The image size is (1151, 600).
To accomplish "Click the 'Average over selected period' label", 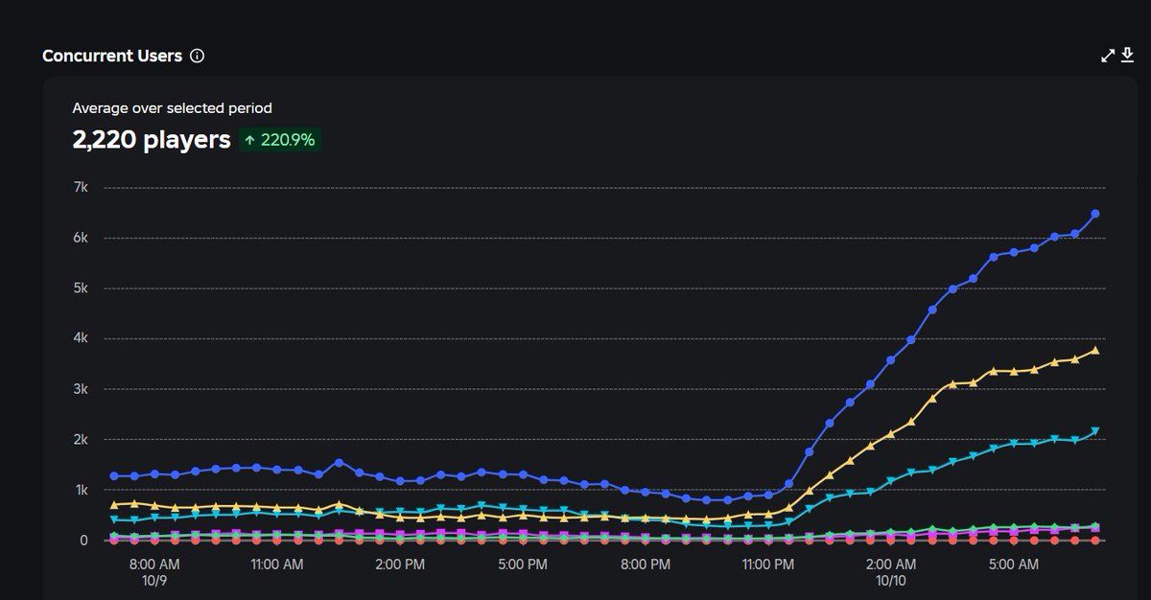I will pos(173,108).
